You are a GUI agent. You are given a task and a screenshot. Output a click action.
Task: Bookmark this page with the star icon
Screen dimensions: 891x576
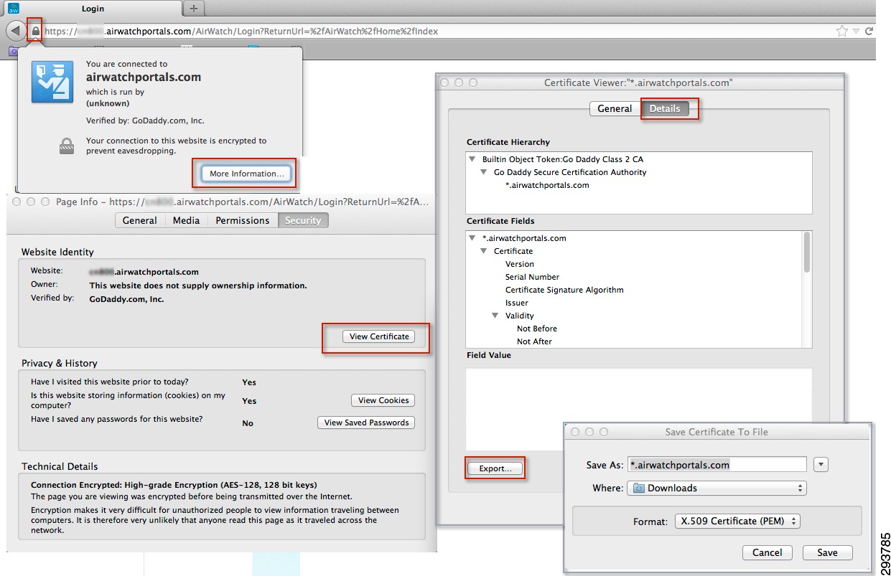pyautogui.click(x=842, y=32)
